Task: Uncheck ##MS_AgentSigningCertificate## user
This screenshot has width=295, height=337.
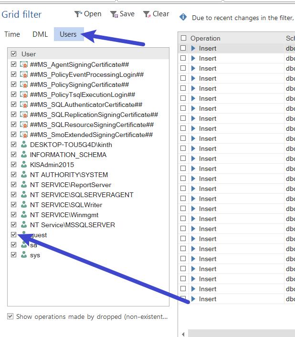Action: [13, 64]
